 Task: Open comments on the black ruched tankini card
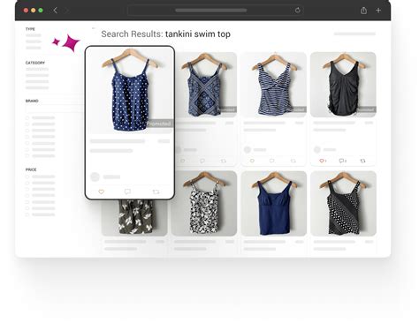pyautogui.click(x=341, y=161)
